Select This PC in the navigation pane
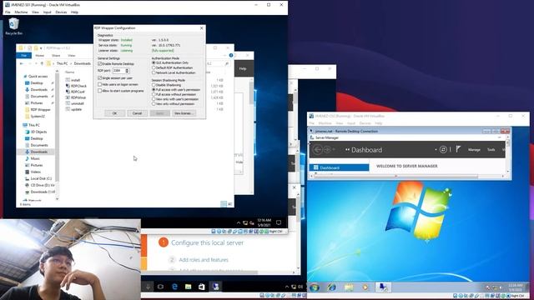534x300 pixels. click(x=33, y=125)
